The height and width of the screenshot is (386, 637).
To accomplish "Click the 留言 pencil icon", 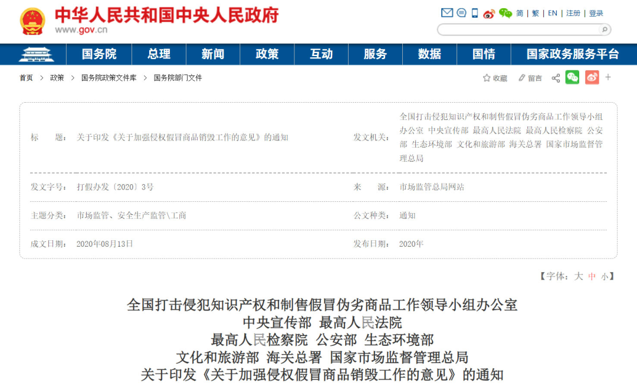I will tap(521, 78).
